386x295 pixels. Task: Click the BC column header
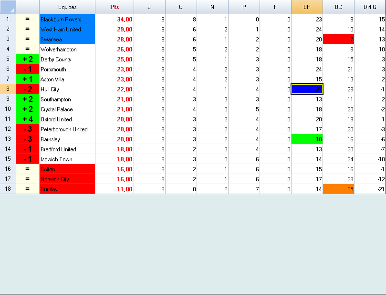tap(338, 7)
